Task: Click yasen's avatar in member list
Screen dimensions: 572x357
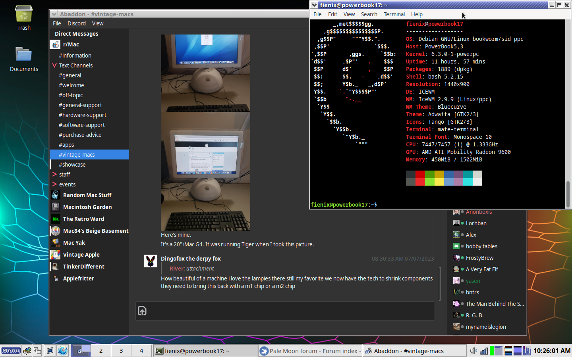Action: [x=456, y=281]
